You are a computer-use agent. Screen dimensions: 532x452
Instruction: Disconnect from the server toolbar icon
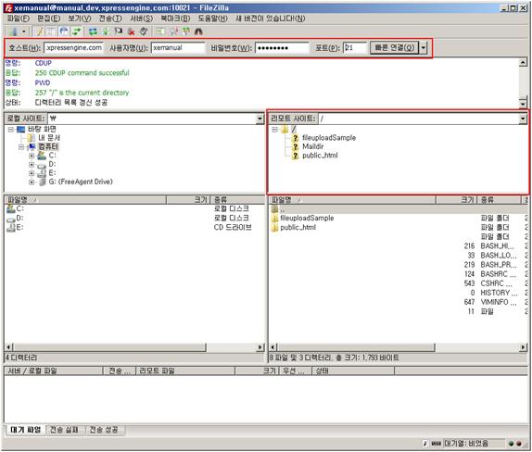pos(131,31)
